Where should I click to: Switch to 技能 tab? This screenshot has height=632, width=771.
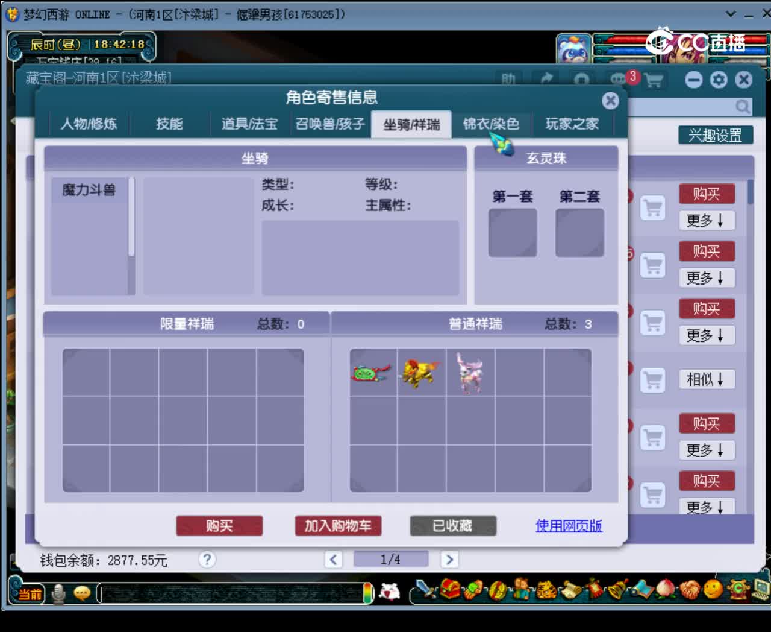169,124
